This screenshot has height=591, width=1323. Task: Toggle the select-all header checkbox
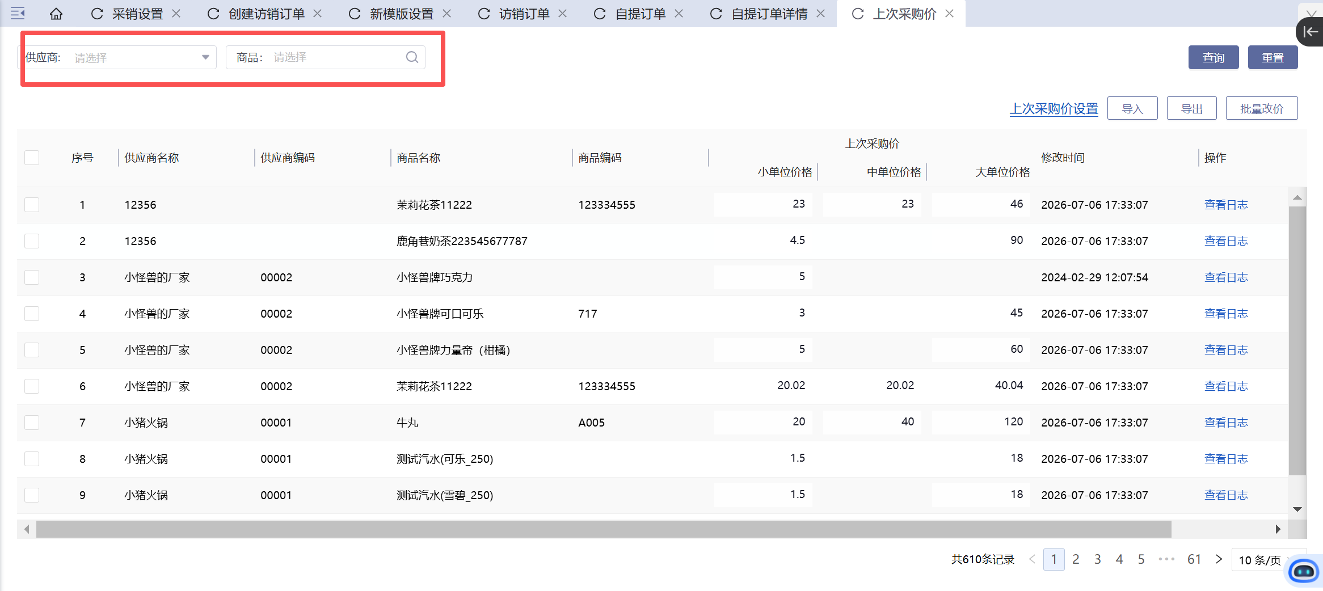[x=32, y=158]
